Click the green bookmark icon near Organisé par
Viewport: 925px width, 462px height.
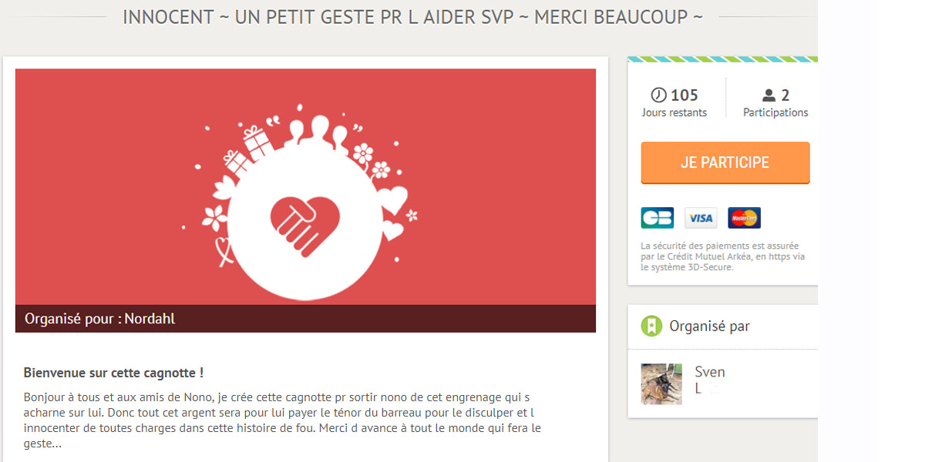coord(652,326)
